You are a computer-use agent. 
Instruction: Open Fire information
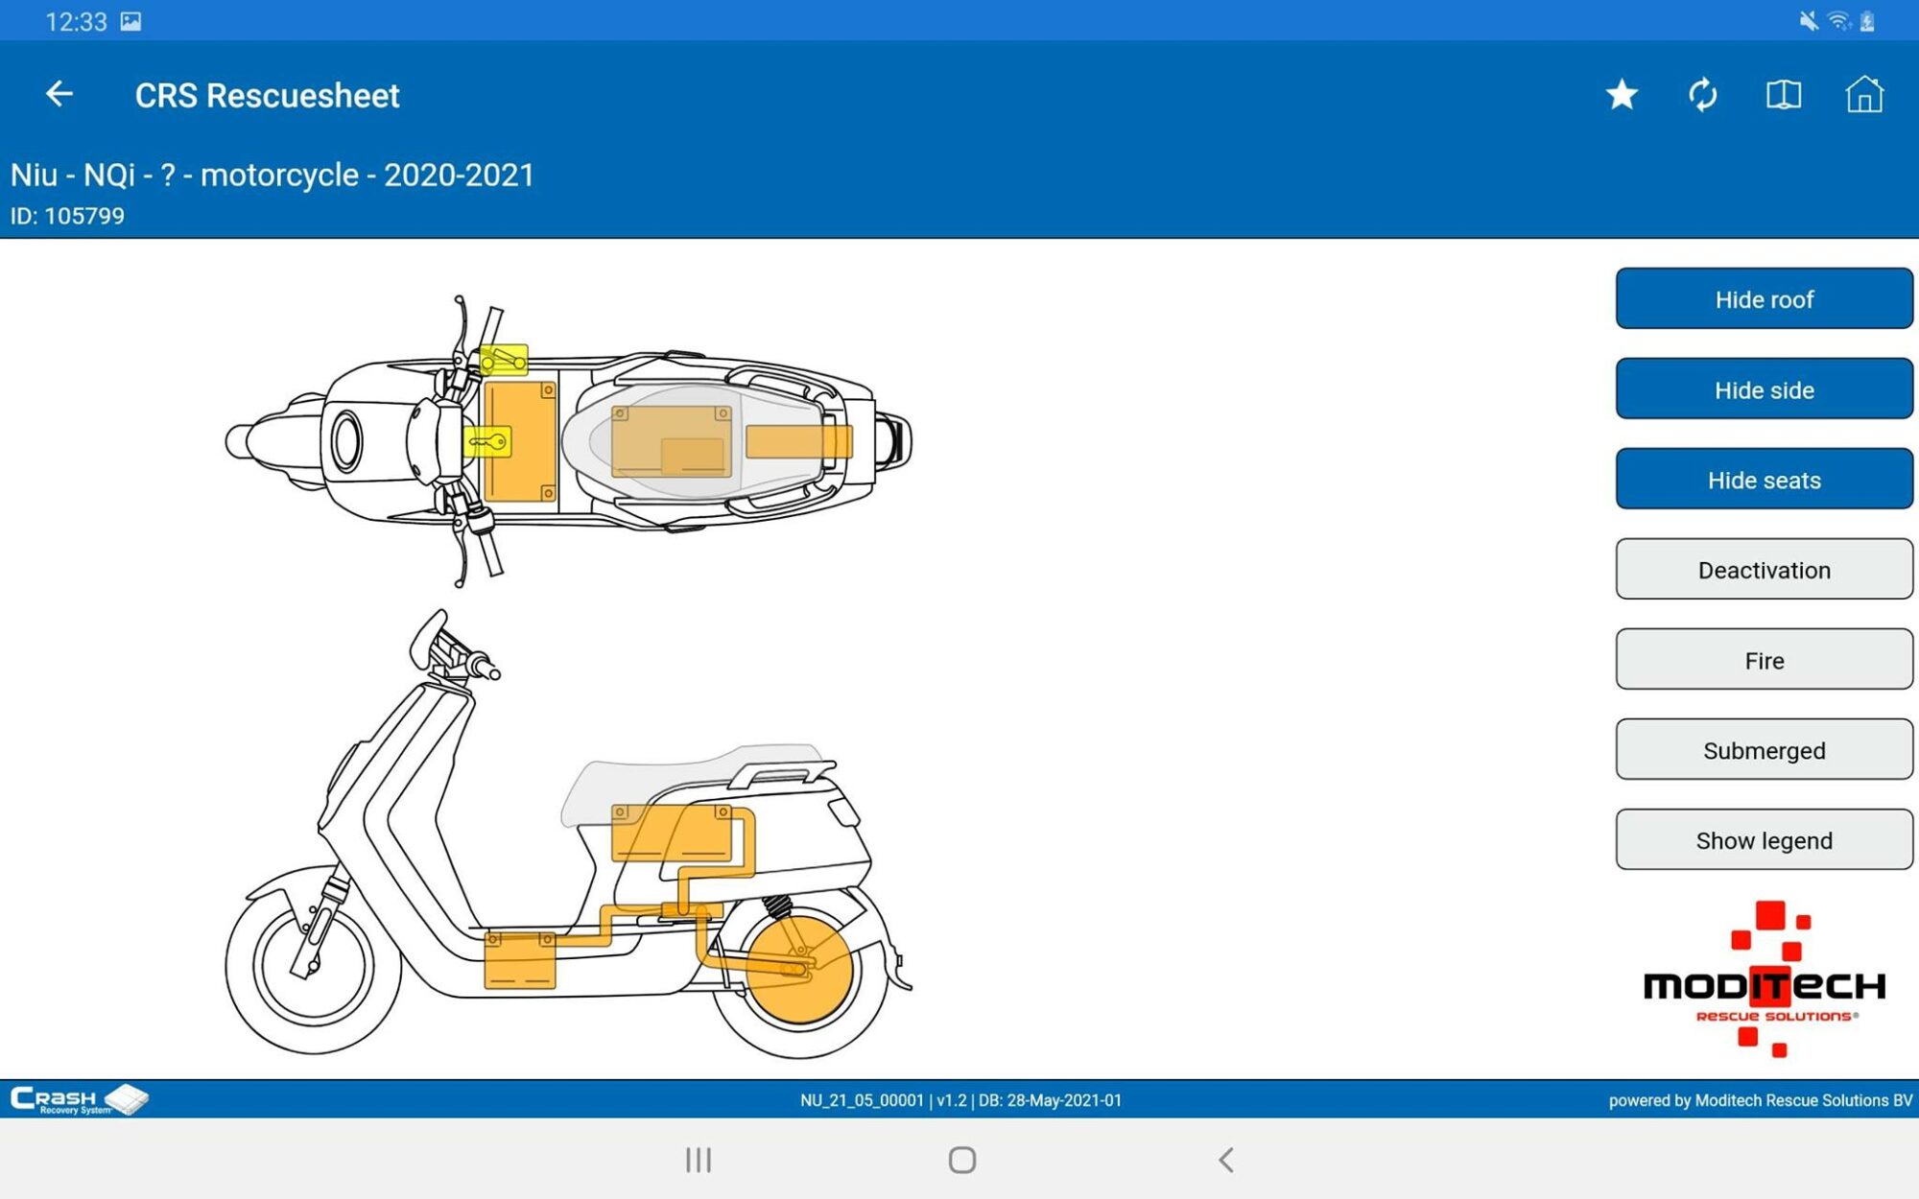1763,660
